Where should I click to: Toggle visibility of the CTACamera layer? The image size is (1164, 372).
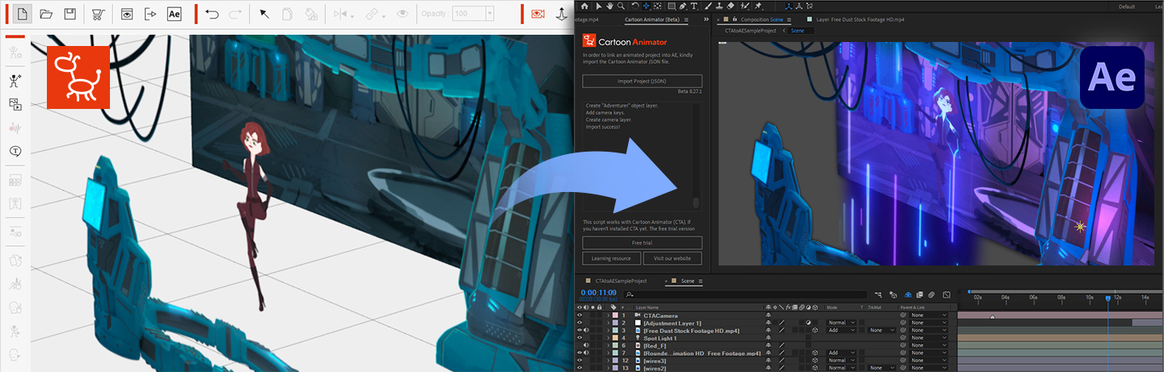pos(580,316)
